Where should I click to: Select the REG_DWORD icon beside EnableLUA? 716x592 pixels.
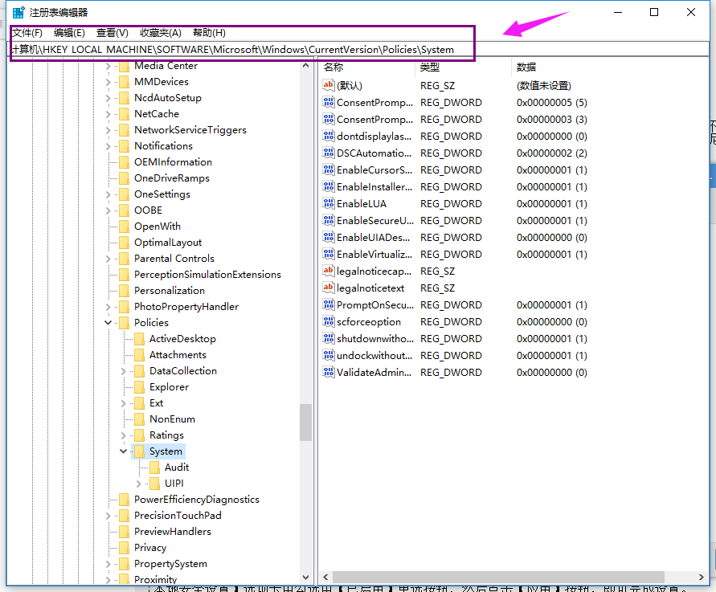pyautogui.click(x=329, y=203)
